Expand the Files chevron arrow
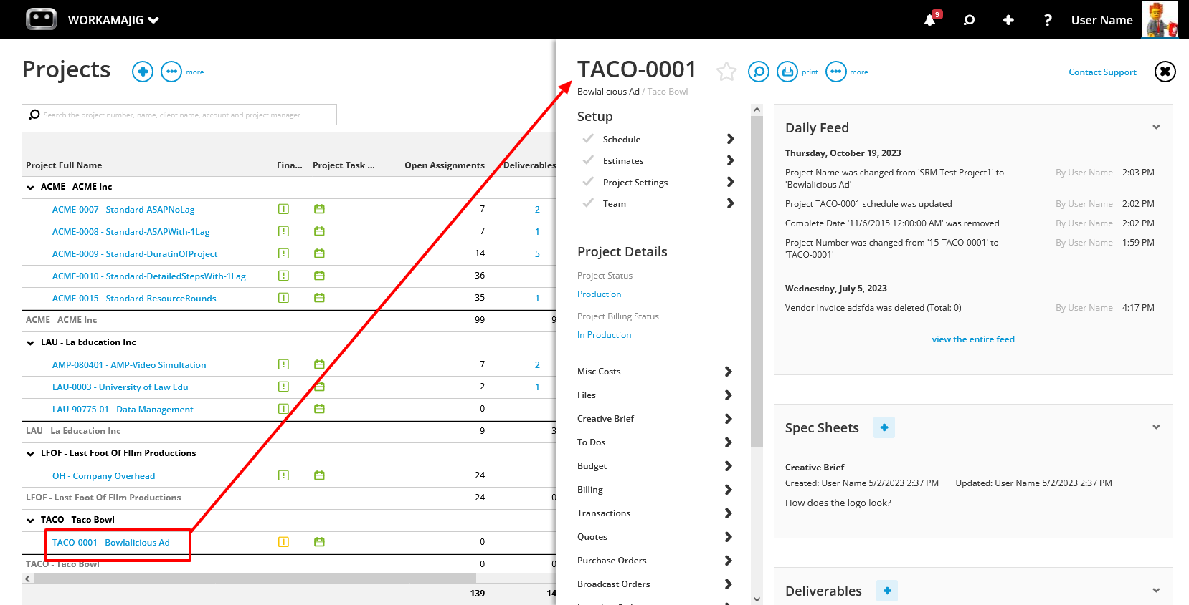Image resolution: width=1189 pixels, height=605 pixels. point(728,395)
